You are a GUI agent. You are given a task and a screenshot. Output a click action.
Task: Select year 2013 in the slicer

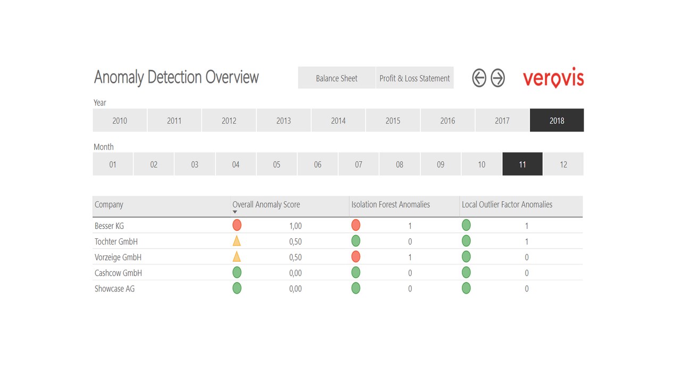pos(284,120)
